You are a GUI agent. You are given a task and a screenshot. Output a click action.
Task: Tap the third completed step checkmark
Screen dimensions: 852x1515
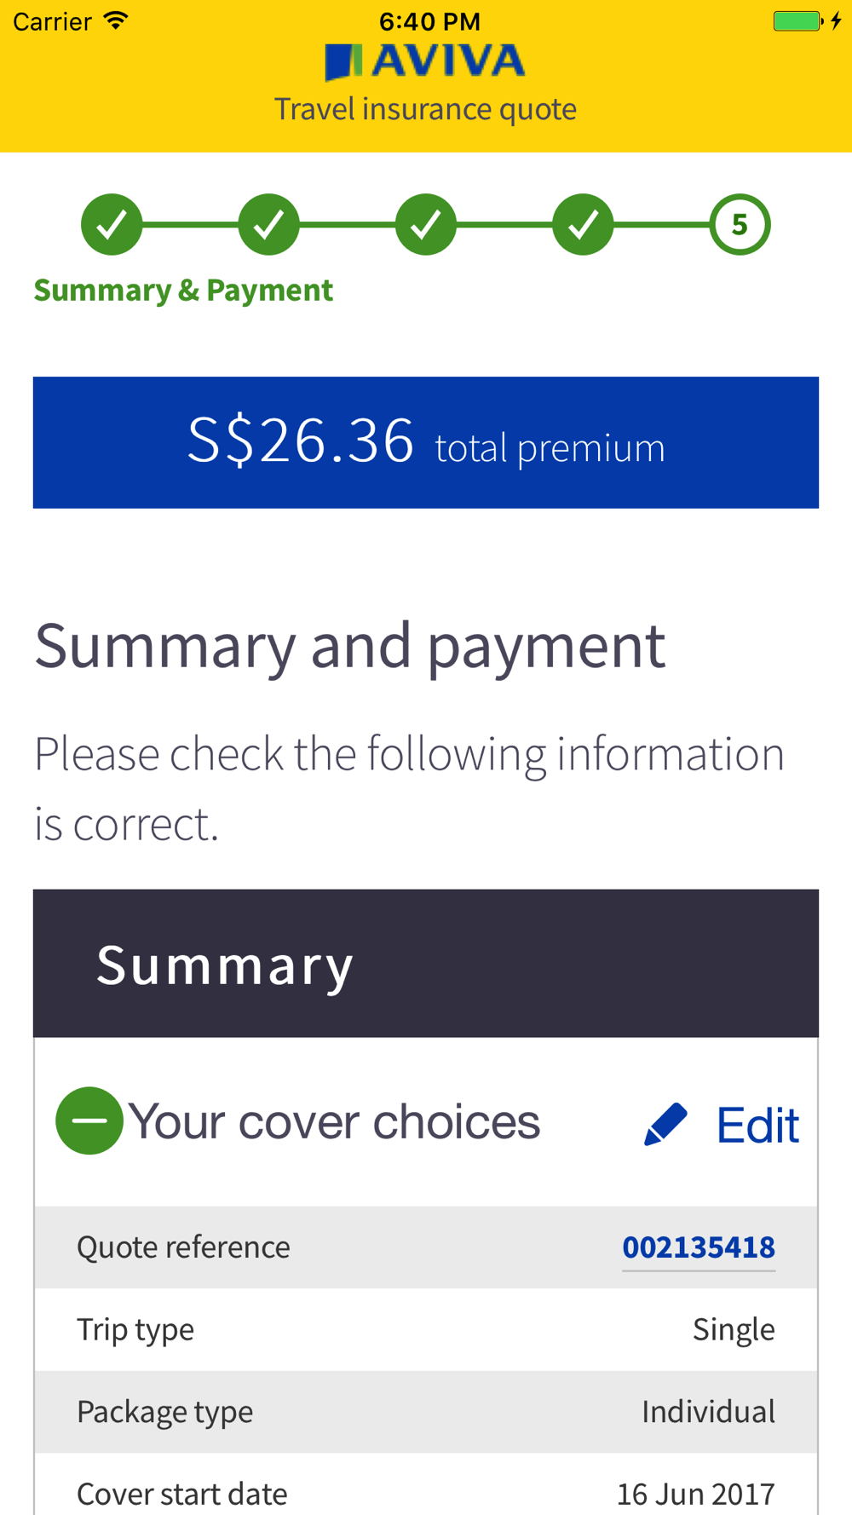426,225
